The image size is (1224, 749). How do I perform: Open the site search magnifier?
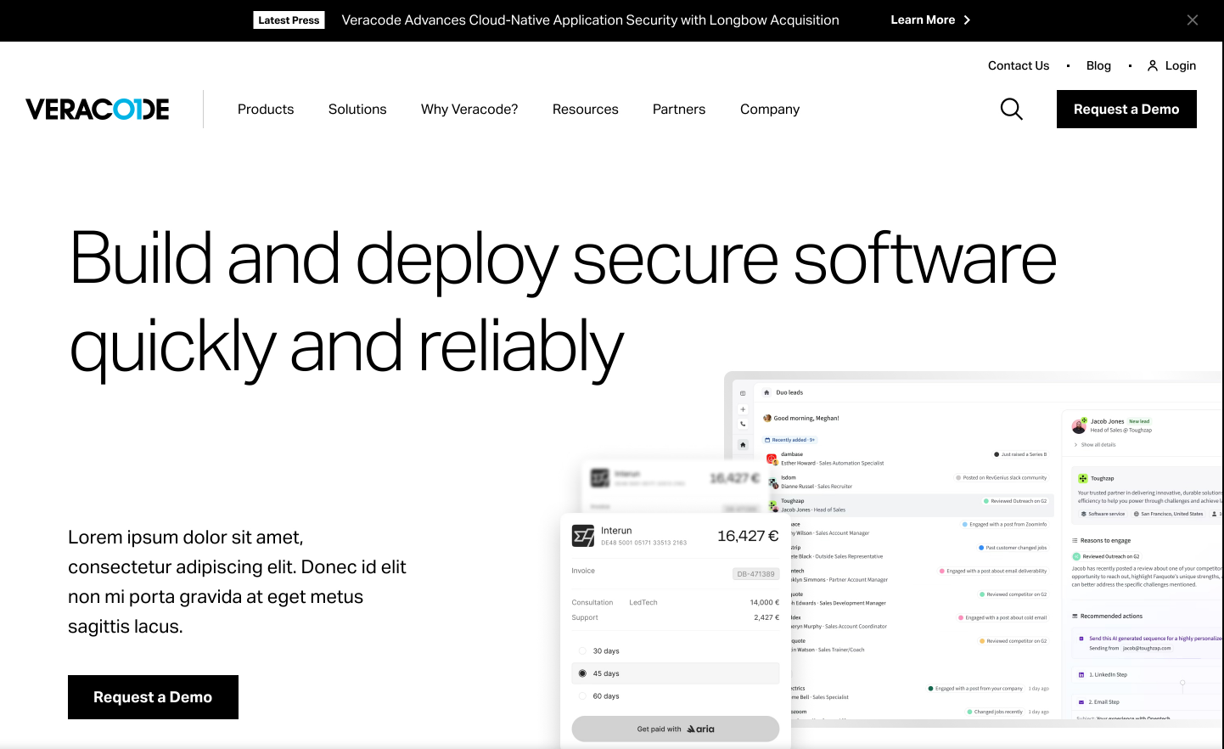point(1011,109)
